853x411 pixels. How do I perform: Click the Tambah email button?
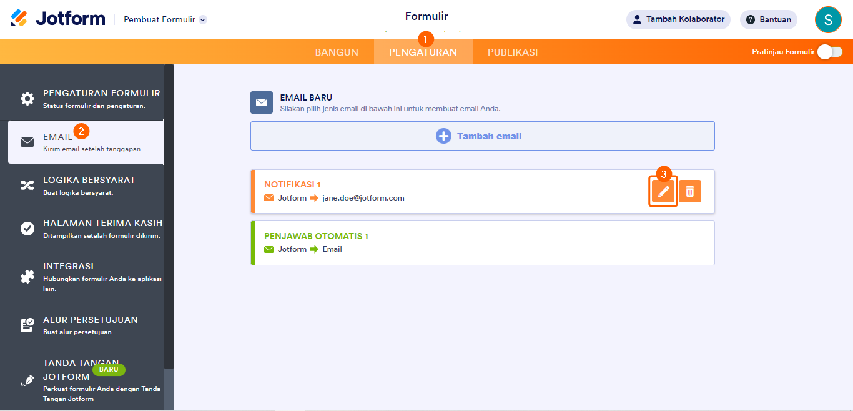click(482, 136)
